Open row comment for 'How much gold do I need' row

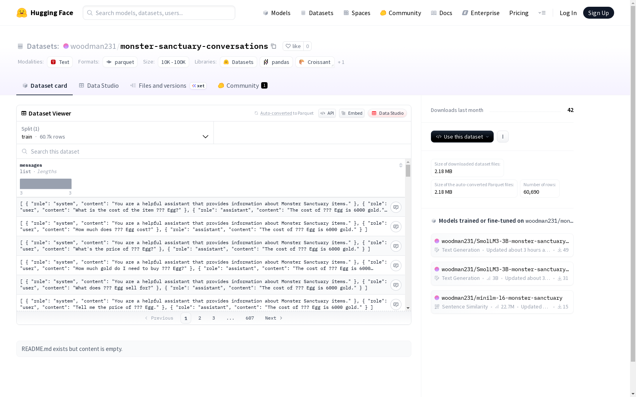click(x=396, y=266)
